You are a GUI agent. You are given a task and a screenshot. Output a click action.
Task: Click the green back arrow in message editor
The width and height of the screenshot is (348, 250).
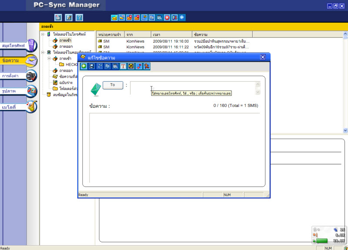click(x=84, y=66)
